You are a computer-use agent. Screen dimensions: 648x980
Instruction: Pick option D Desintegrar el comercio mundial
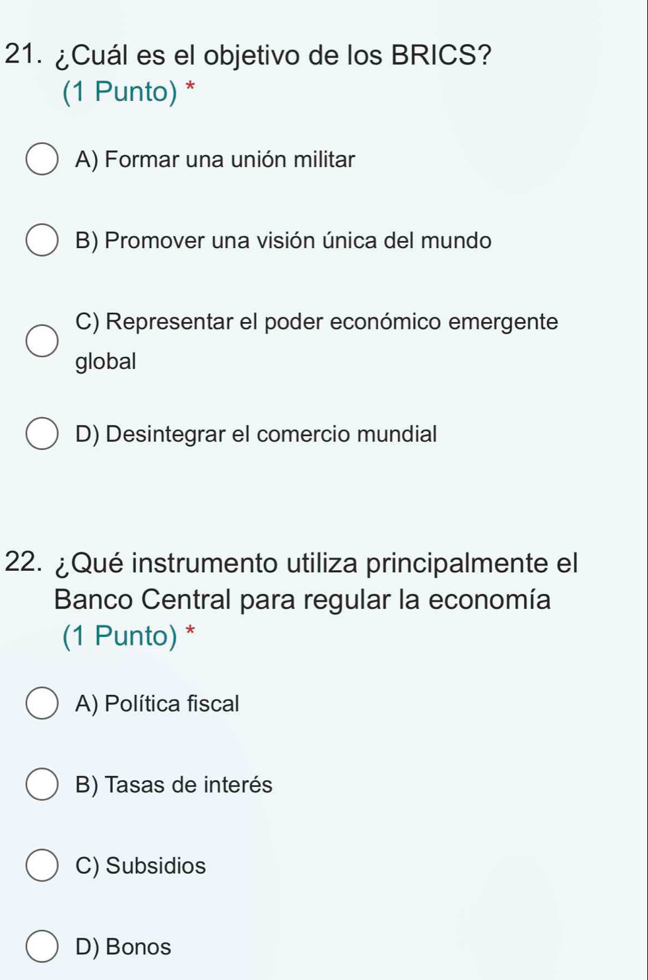tap(42, 434)
